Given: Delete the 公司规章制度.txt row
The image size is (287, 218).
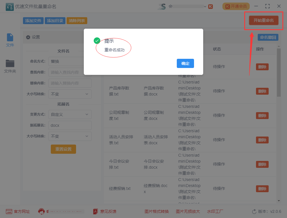Looking at the screenshot, I should 262,116.
